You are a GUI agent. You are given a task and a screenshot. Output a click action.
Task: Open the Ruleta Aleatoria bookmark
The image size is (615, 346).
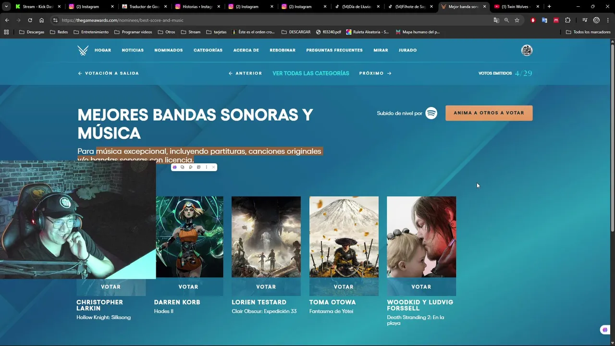[367, 32]
